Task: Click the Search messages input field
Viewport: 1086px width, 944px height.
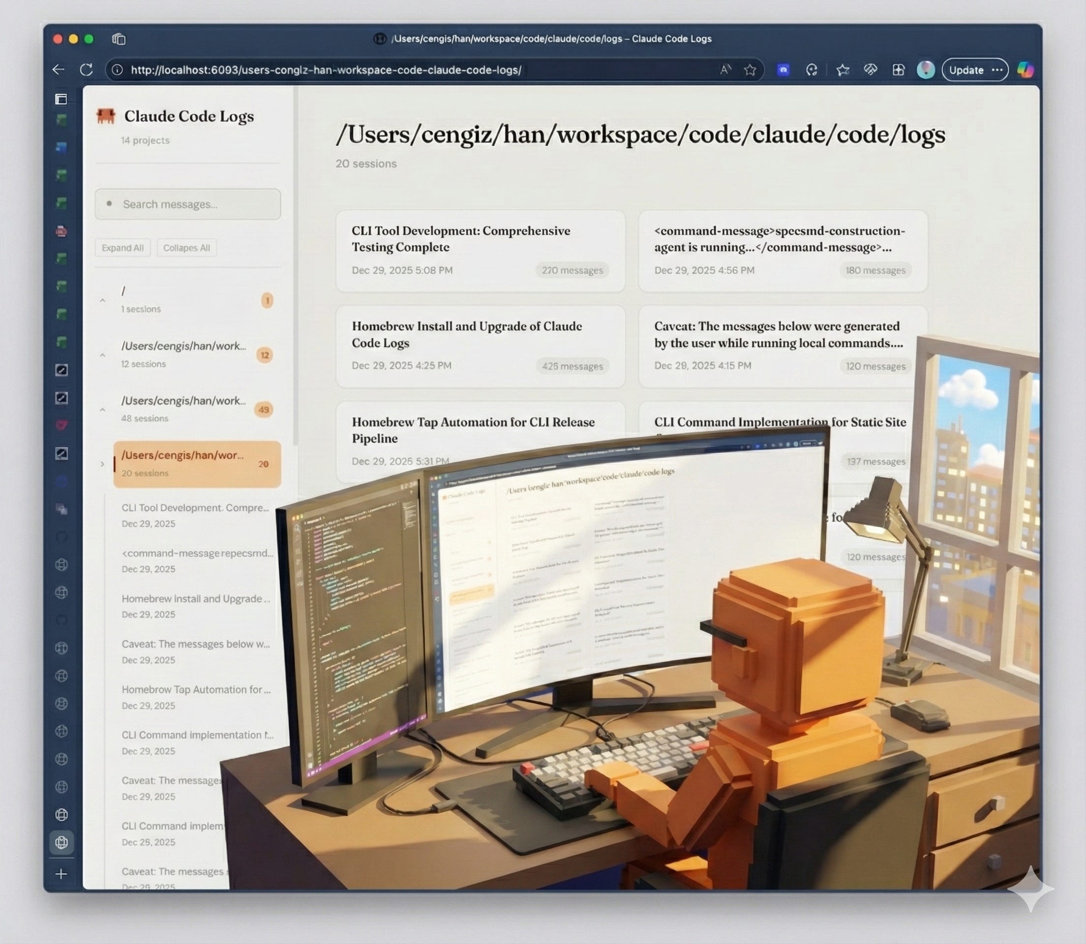Action: point(188,205)
